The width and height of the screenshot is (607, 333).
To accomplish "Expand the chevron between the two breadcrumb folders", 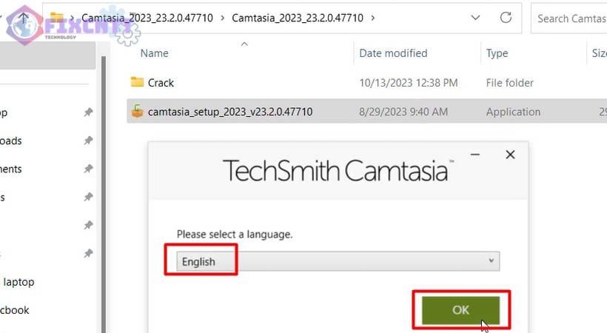I will click(x=222, y=18).
